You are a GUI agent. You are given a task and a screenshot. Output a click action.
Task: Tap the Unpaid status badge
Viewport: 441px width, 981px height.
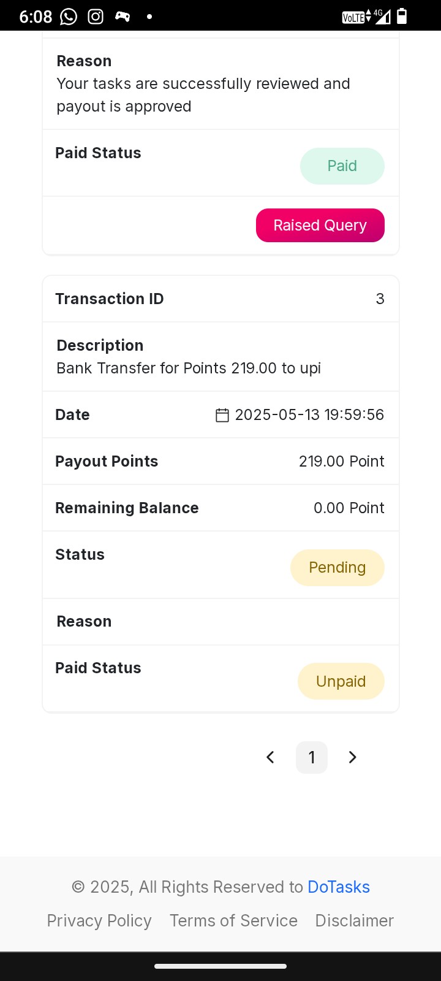point(341,681)
